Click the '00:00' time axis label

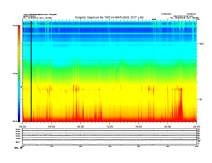(x=22, y=127)
